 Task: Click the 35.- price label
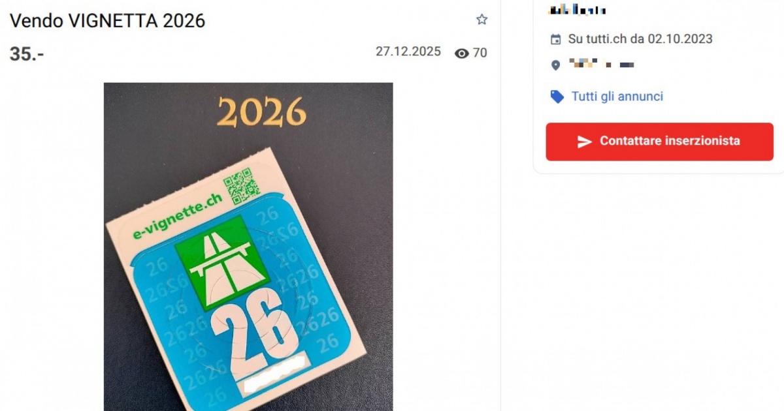[27, 54]
